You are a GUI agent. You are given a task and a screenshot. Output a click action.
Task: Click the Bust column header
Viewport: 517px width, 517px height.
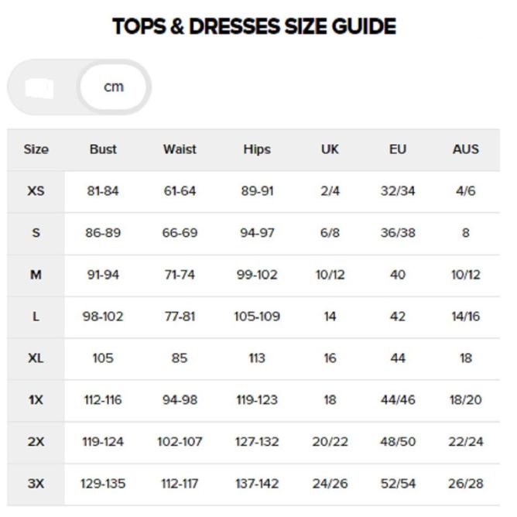pos(103,149)
